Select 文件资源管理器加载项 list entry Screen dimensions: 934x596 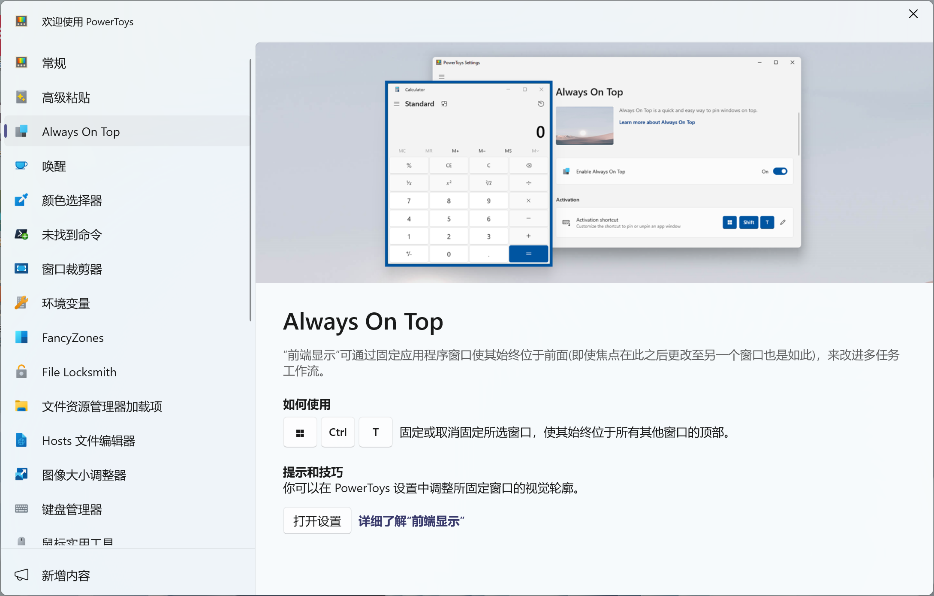click(127, 406)
